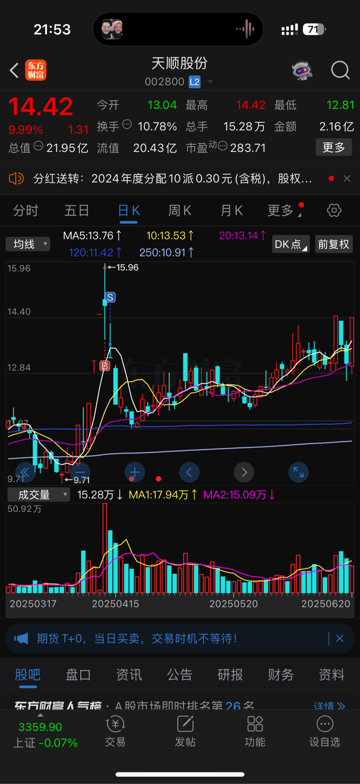Open the 均线 indicator dropdown
The height and width of the screenshot is (784, 360).
(x=28, y=244)
